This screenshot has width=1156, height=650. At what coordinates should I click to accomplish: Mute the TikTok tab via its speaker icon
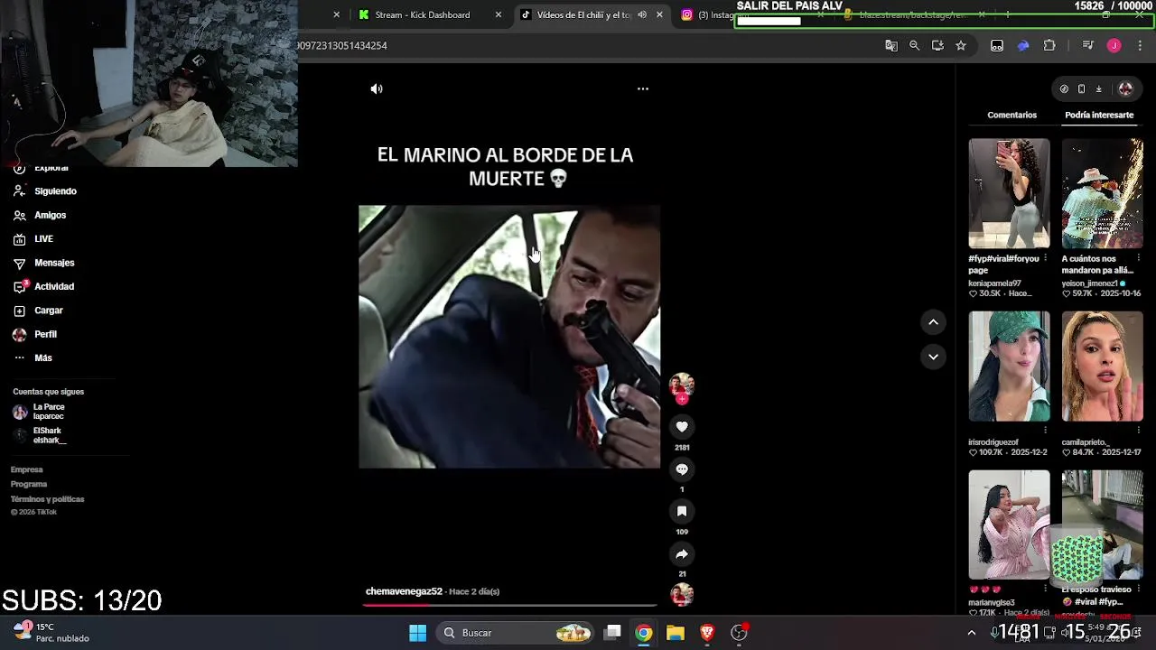click(x=642, y=14)
